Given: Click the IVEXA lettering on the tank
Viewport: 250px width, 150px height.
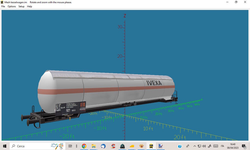Looking at the screenshot, I should pyautogui.click(x=154, y=83).
